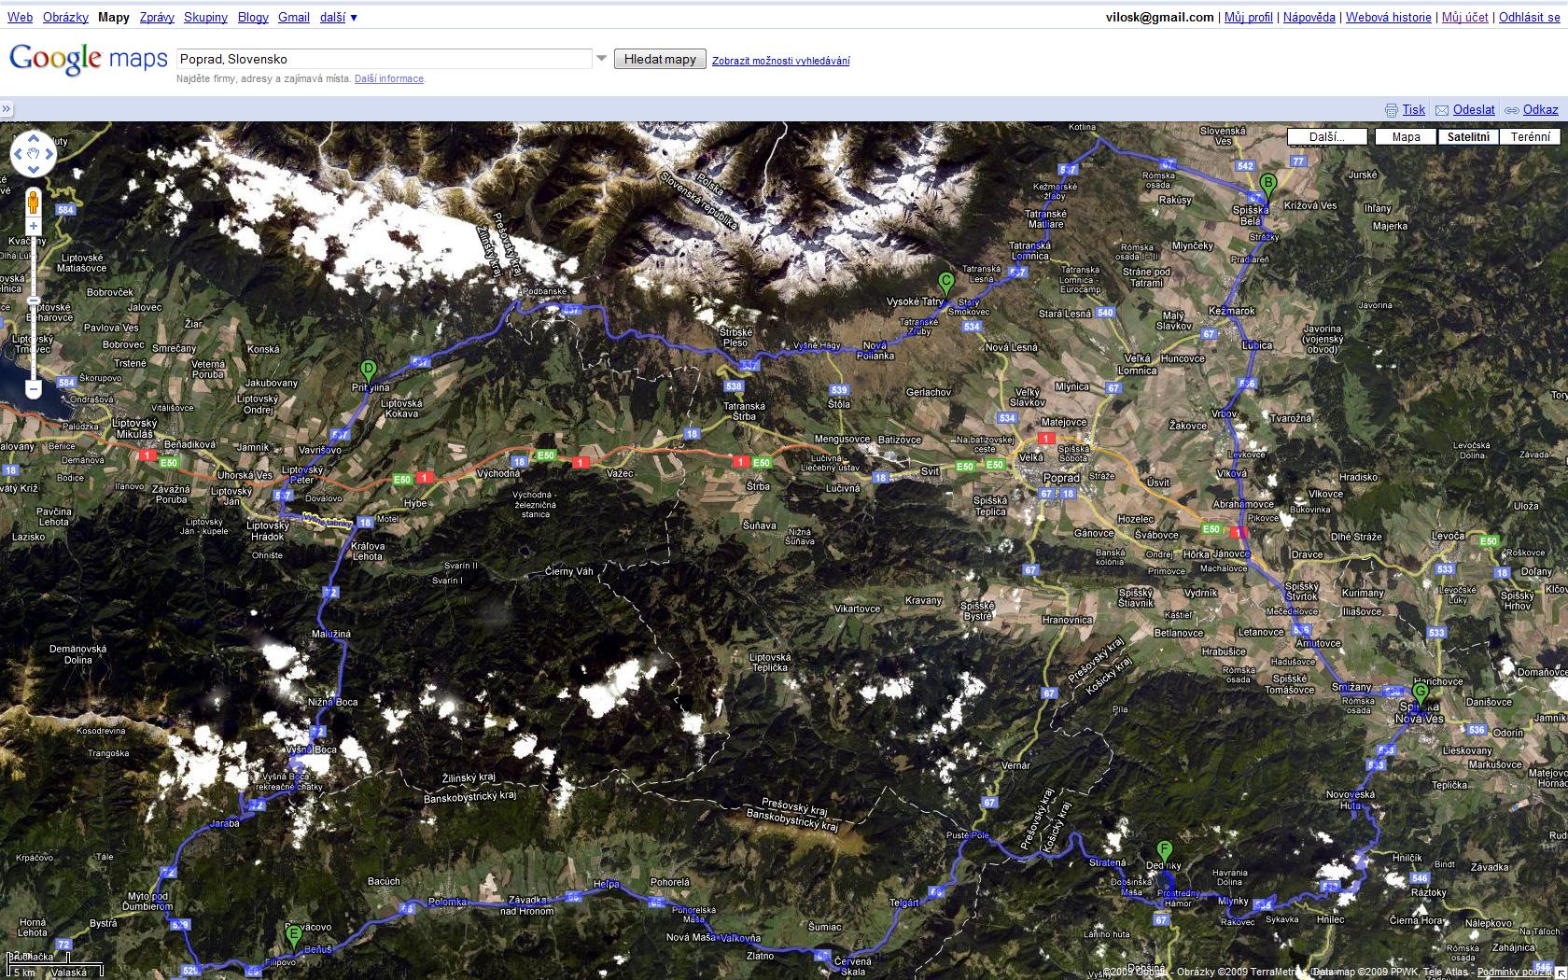Click the green waypoint marker F near Dedinky
Viewport: 1568px width, 980px height.
pos(1164,850)
